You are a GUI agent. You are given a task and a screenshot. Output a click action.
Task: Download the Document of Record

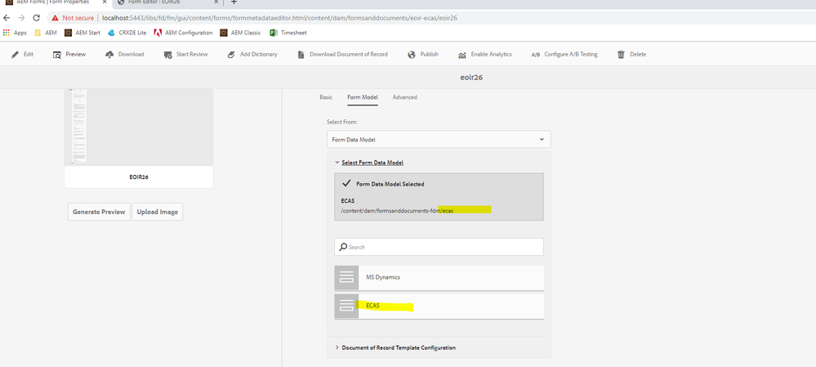coord(342,54)
